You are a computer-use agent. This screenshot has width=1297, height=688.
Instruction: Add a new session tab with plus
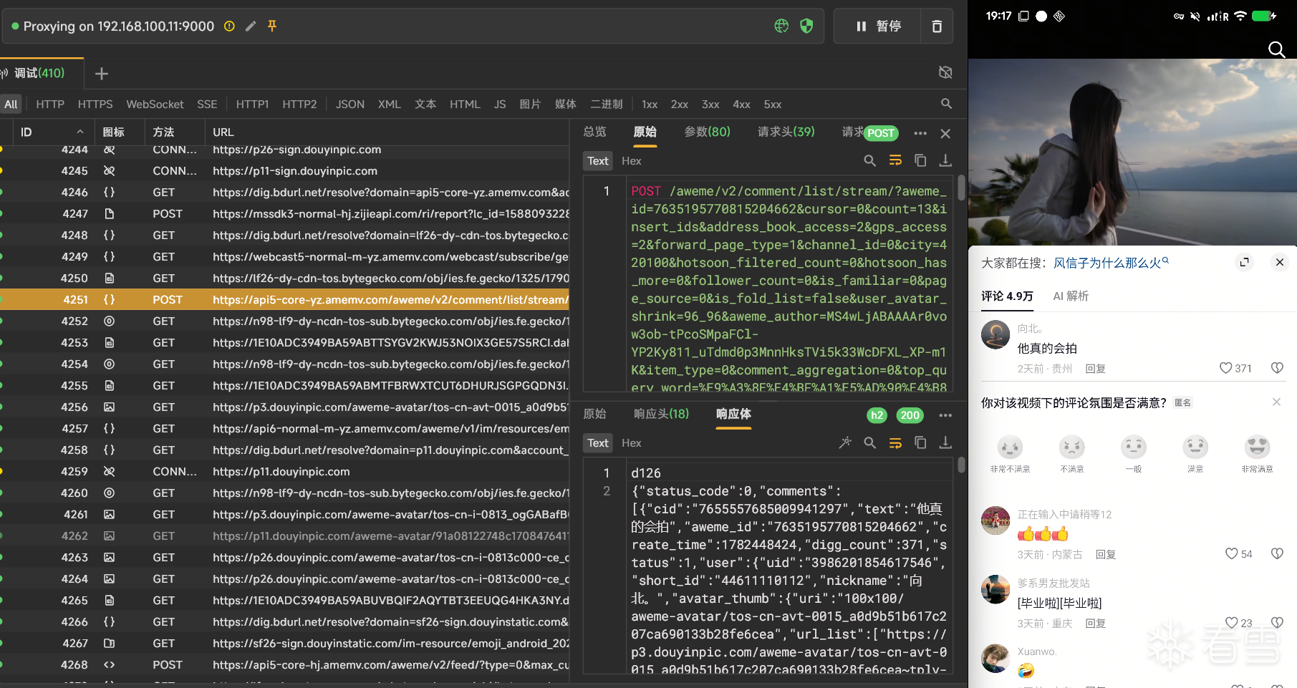point(102,74)
